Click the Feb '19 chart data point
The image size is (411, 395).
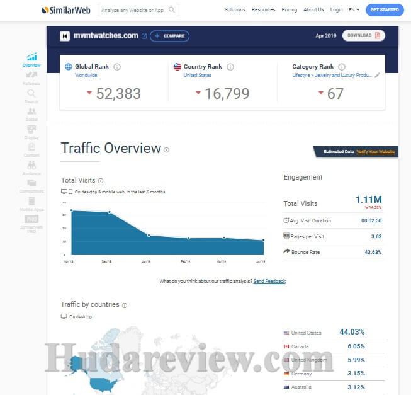188,238
